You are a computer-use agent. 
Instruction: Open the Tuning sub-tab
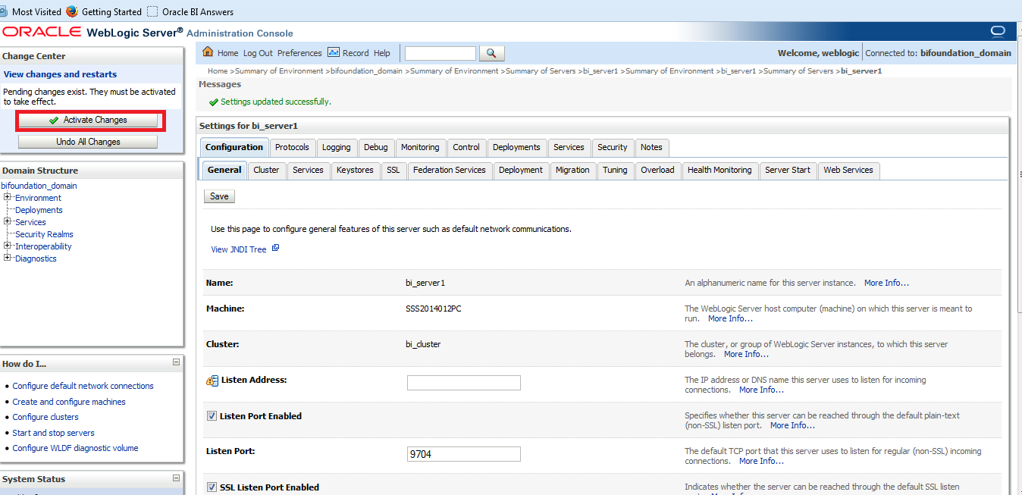click(x=615, y=170)
